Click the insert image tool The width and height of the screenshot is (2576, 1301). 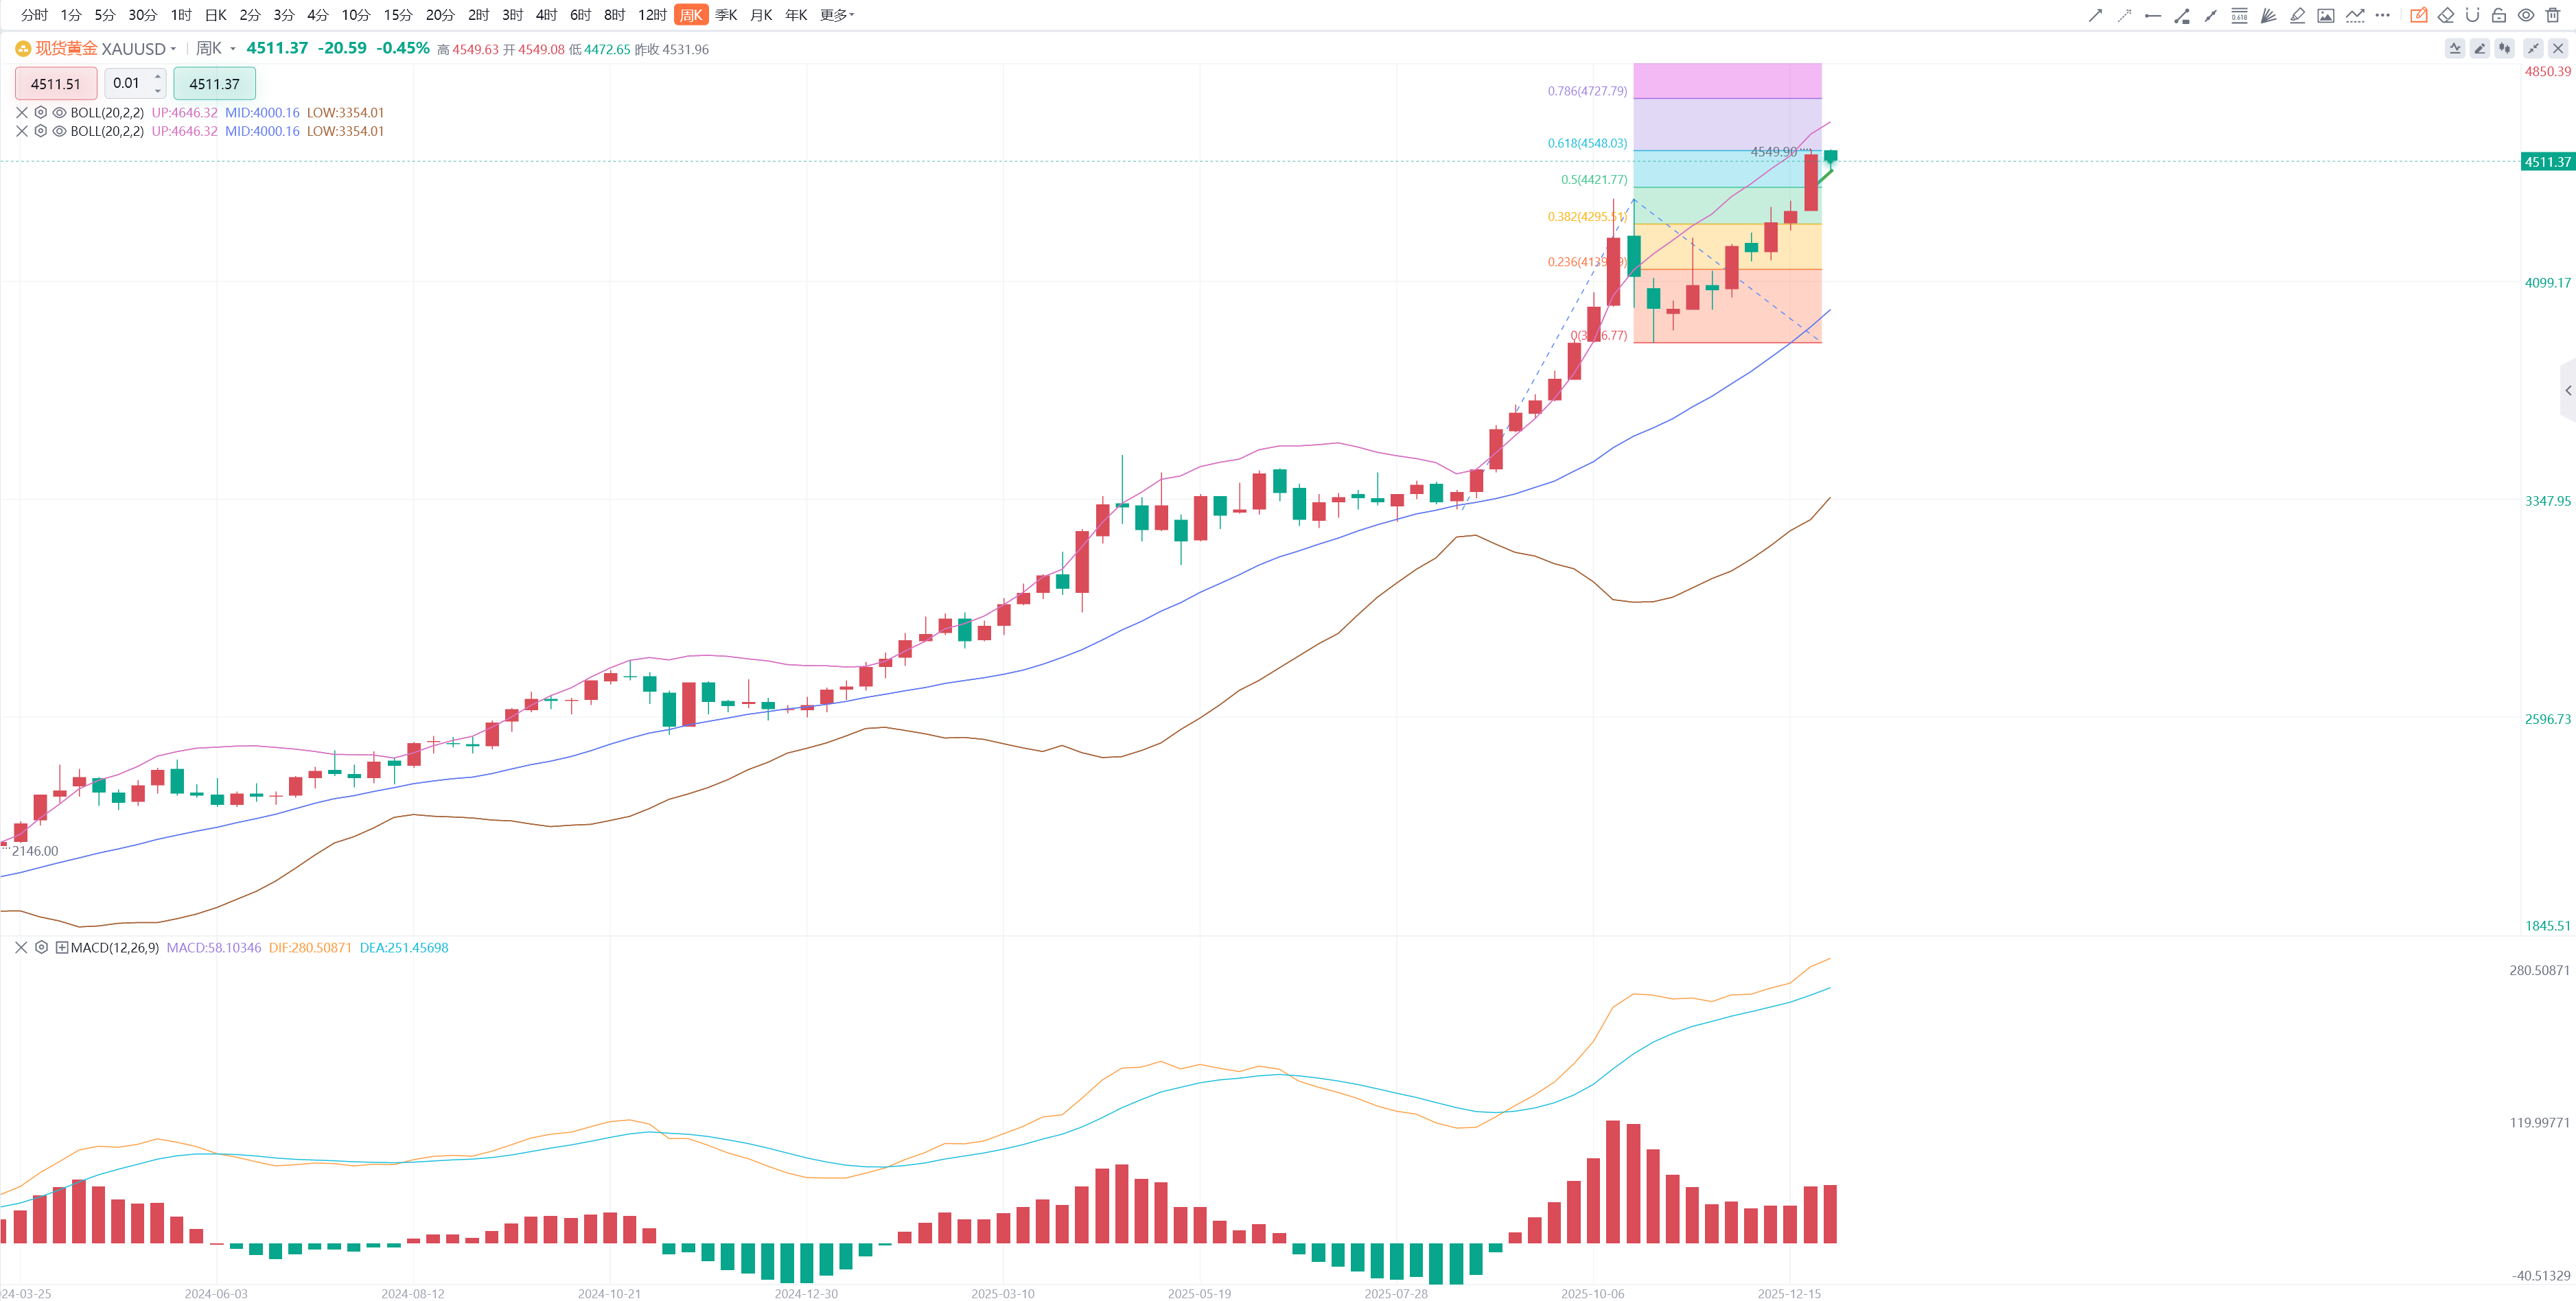click(x=2326, y=15)
